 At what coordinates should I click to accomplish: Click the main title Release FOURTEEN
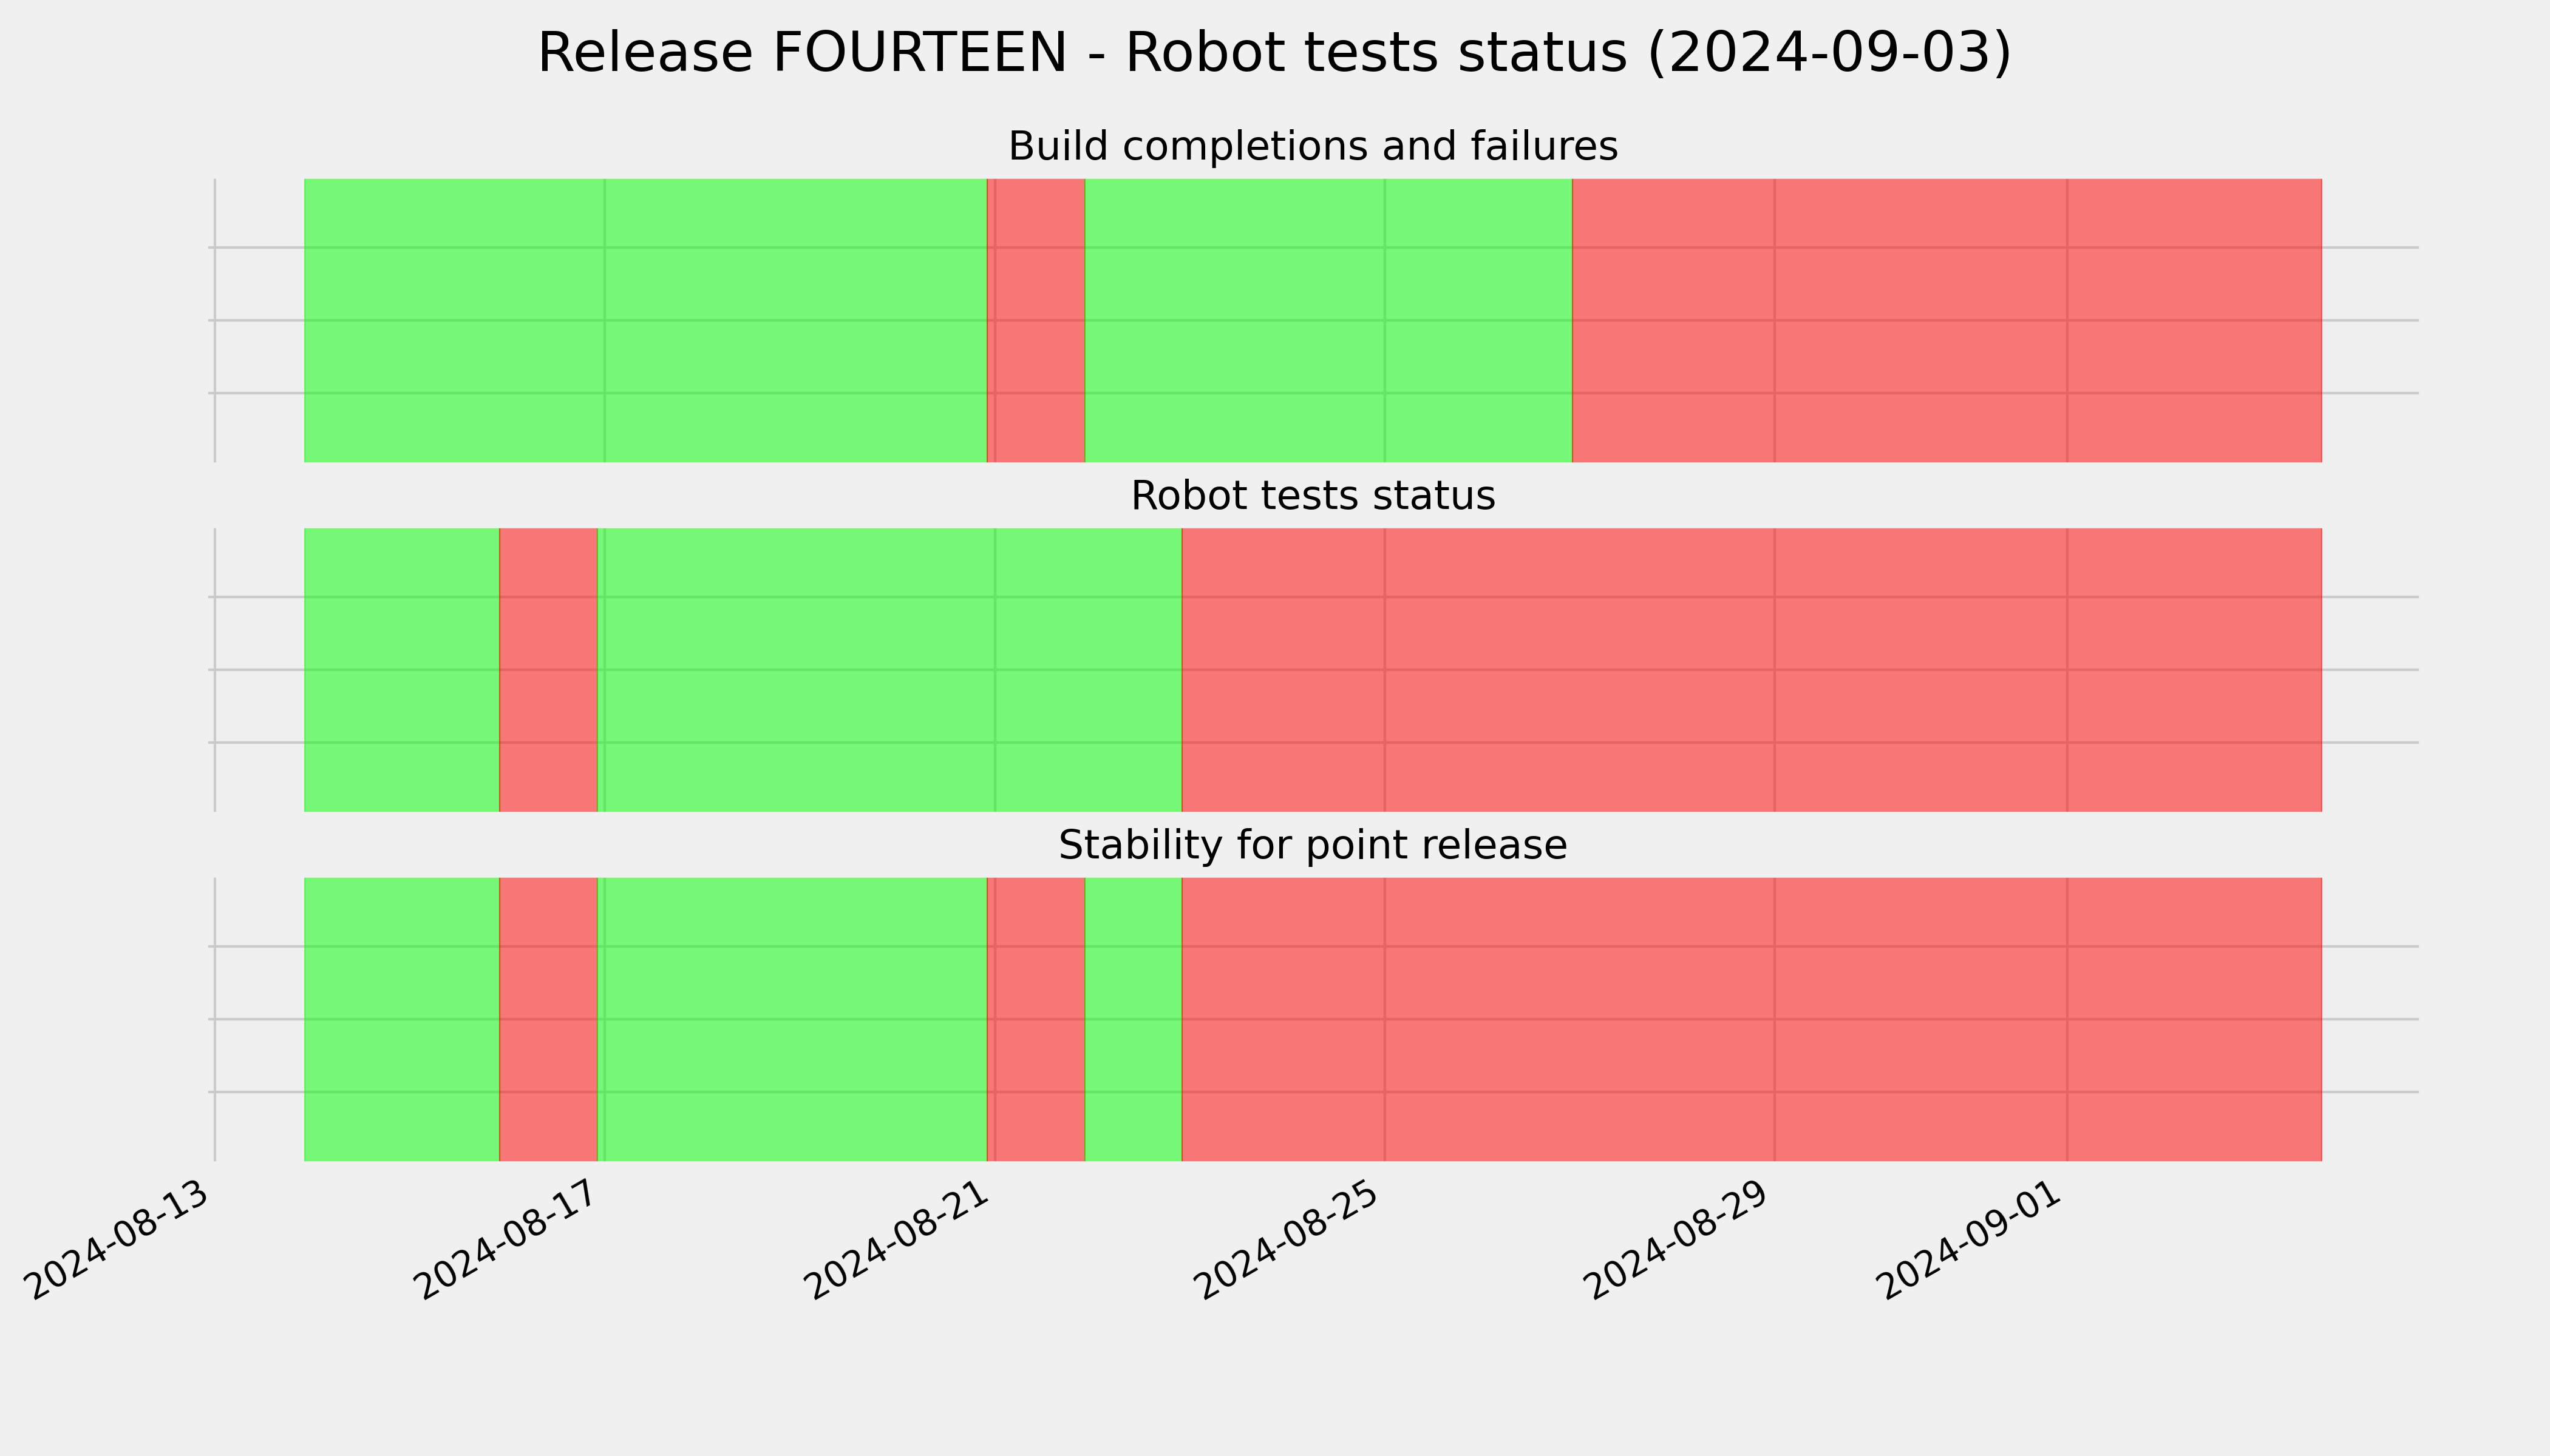[1274, 53]
